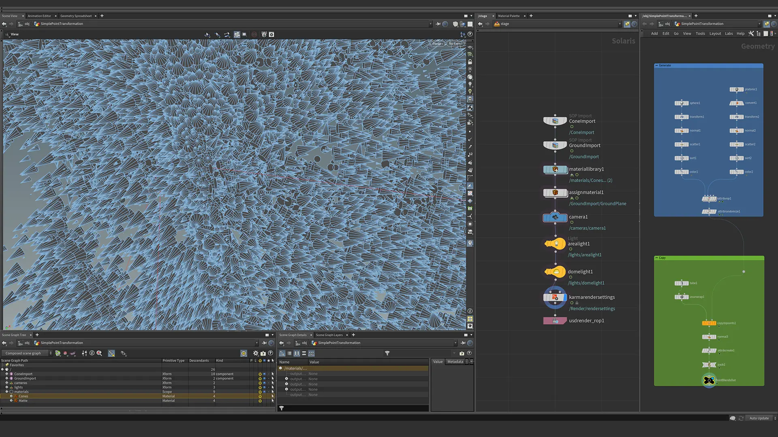This screenshot has width=778, height=437.
Task: Open the render region snapshot tool in viewport toolbar
Action: [x=264, y=34]
